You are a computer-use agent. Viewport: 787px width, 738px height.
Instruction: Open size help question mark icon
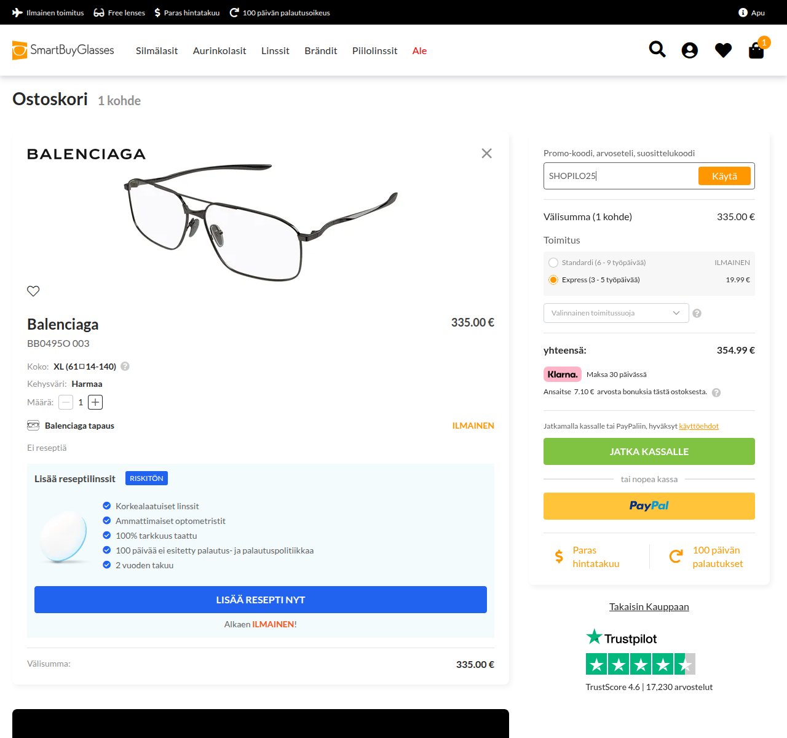125,366
